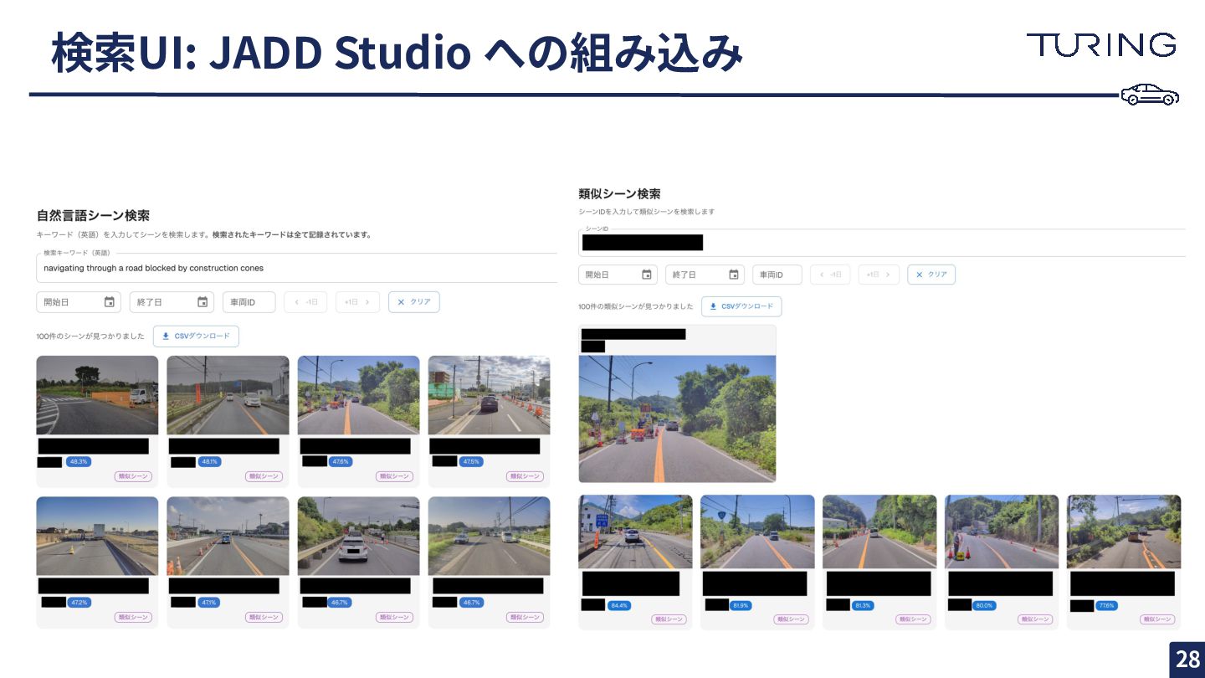Screen dimensions: 1205x678
Task: Focus the 車両ID field in 類似シーン検索
Action: 777,275
